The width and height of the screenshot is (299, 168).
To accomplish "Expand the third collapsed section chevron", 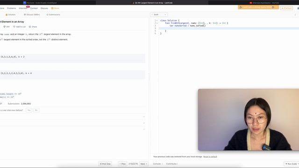I will click(144, 129).
